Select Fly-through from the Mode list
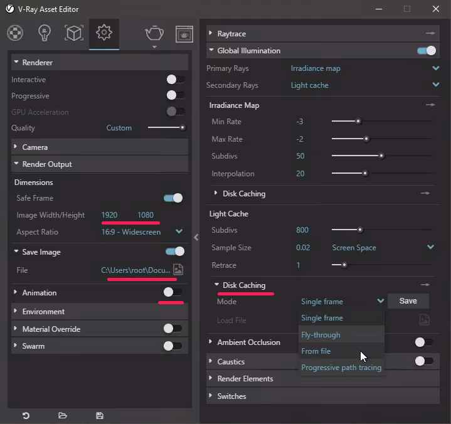This screenshot has height=424, width=451. 321,335
